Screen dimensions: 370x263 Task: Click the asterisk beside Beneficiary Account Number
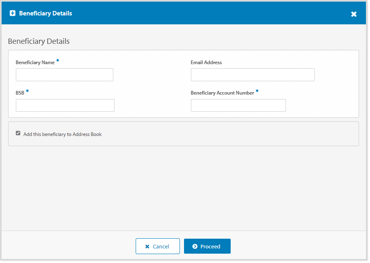pyautogui.click(x=257, y=91)
